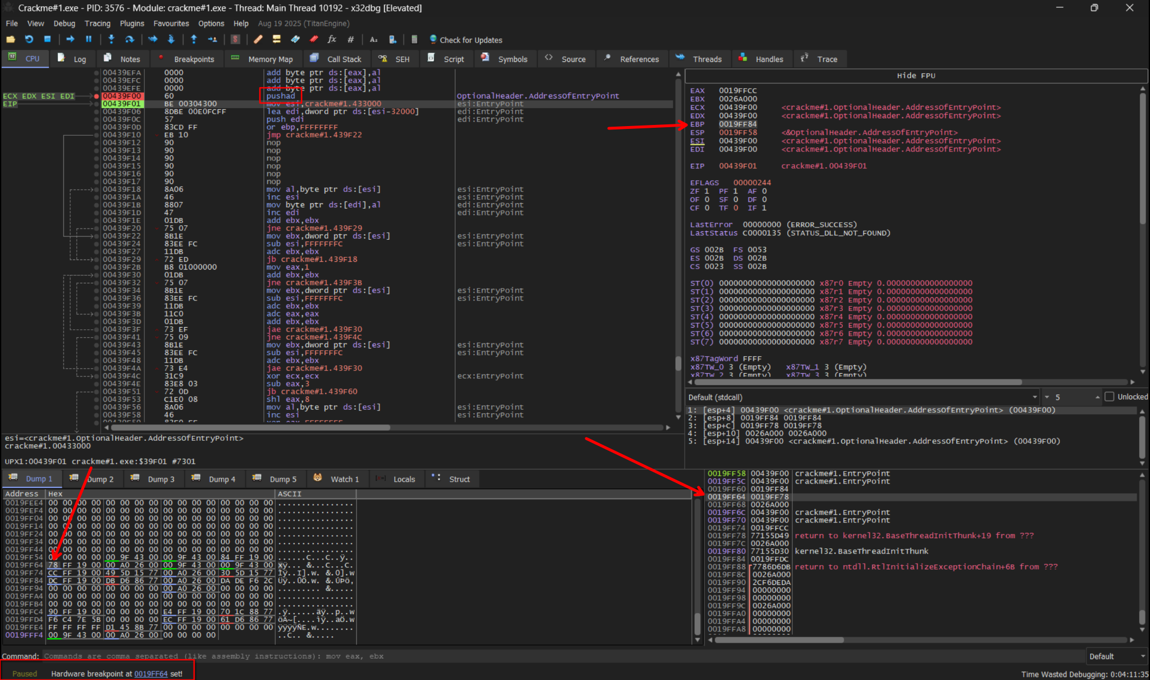
Task: Click the Open file toolbar icon
Action: tap(11, 39)
